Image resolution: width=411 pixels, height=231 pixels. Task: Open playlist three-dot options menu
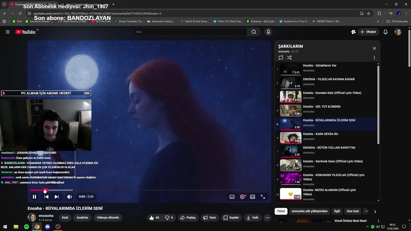point(374,57)
